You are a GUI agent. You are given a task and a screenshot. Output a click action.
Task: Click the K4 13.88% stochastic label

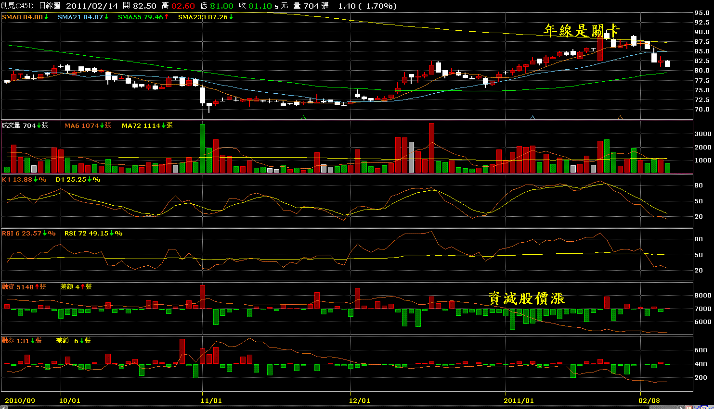[24, 179]
